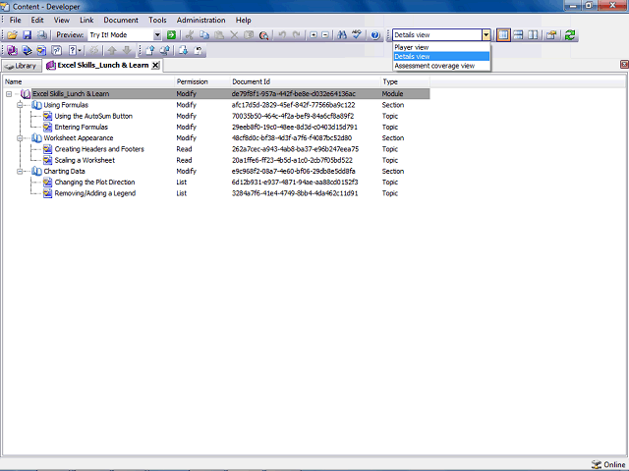Collapse the Using Formulas section
The height and width of the screenshot is (471, 629).
tap(20, 105)
